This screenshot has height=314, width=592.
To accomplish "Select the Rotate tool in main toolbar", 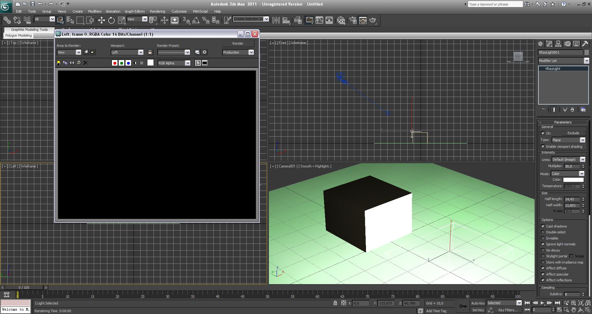I will click(x=111, y=20).
